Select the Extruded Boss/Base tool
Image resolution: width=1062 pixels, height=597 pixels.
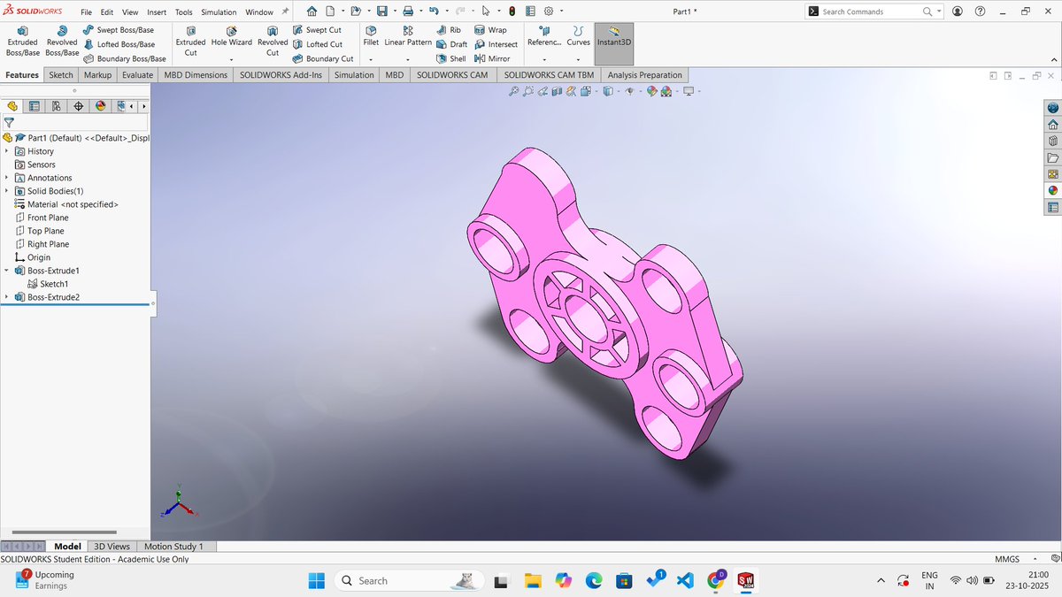[22, 42]
